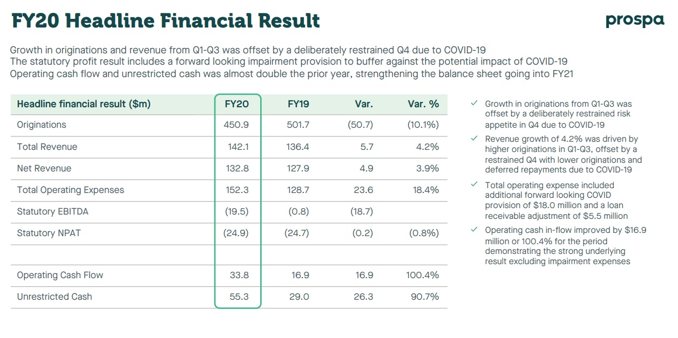Screen dimensions: 678x338
Task: Select checkmark next to "Operating cash in-flow" bullet
Action: click(474, 230)
